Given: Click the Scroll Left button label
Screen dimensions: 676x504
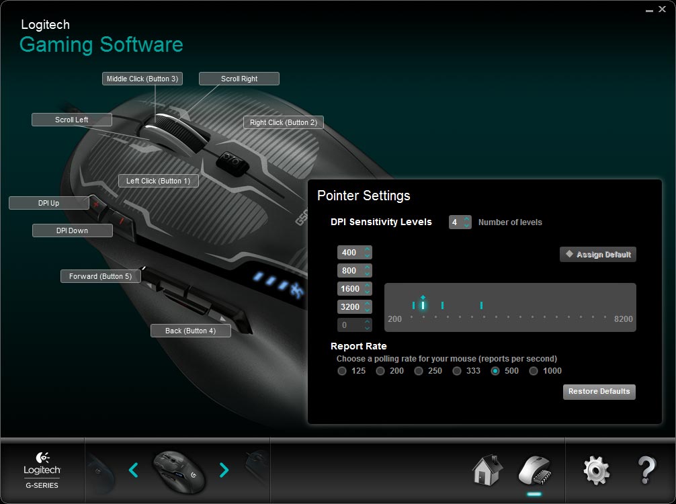Looking at the screenshot, I should pyautogui.click(x=72, y=120).
